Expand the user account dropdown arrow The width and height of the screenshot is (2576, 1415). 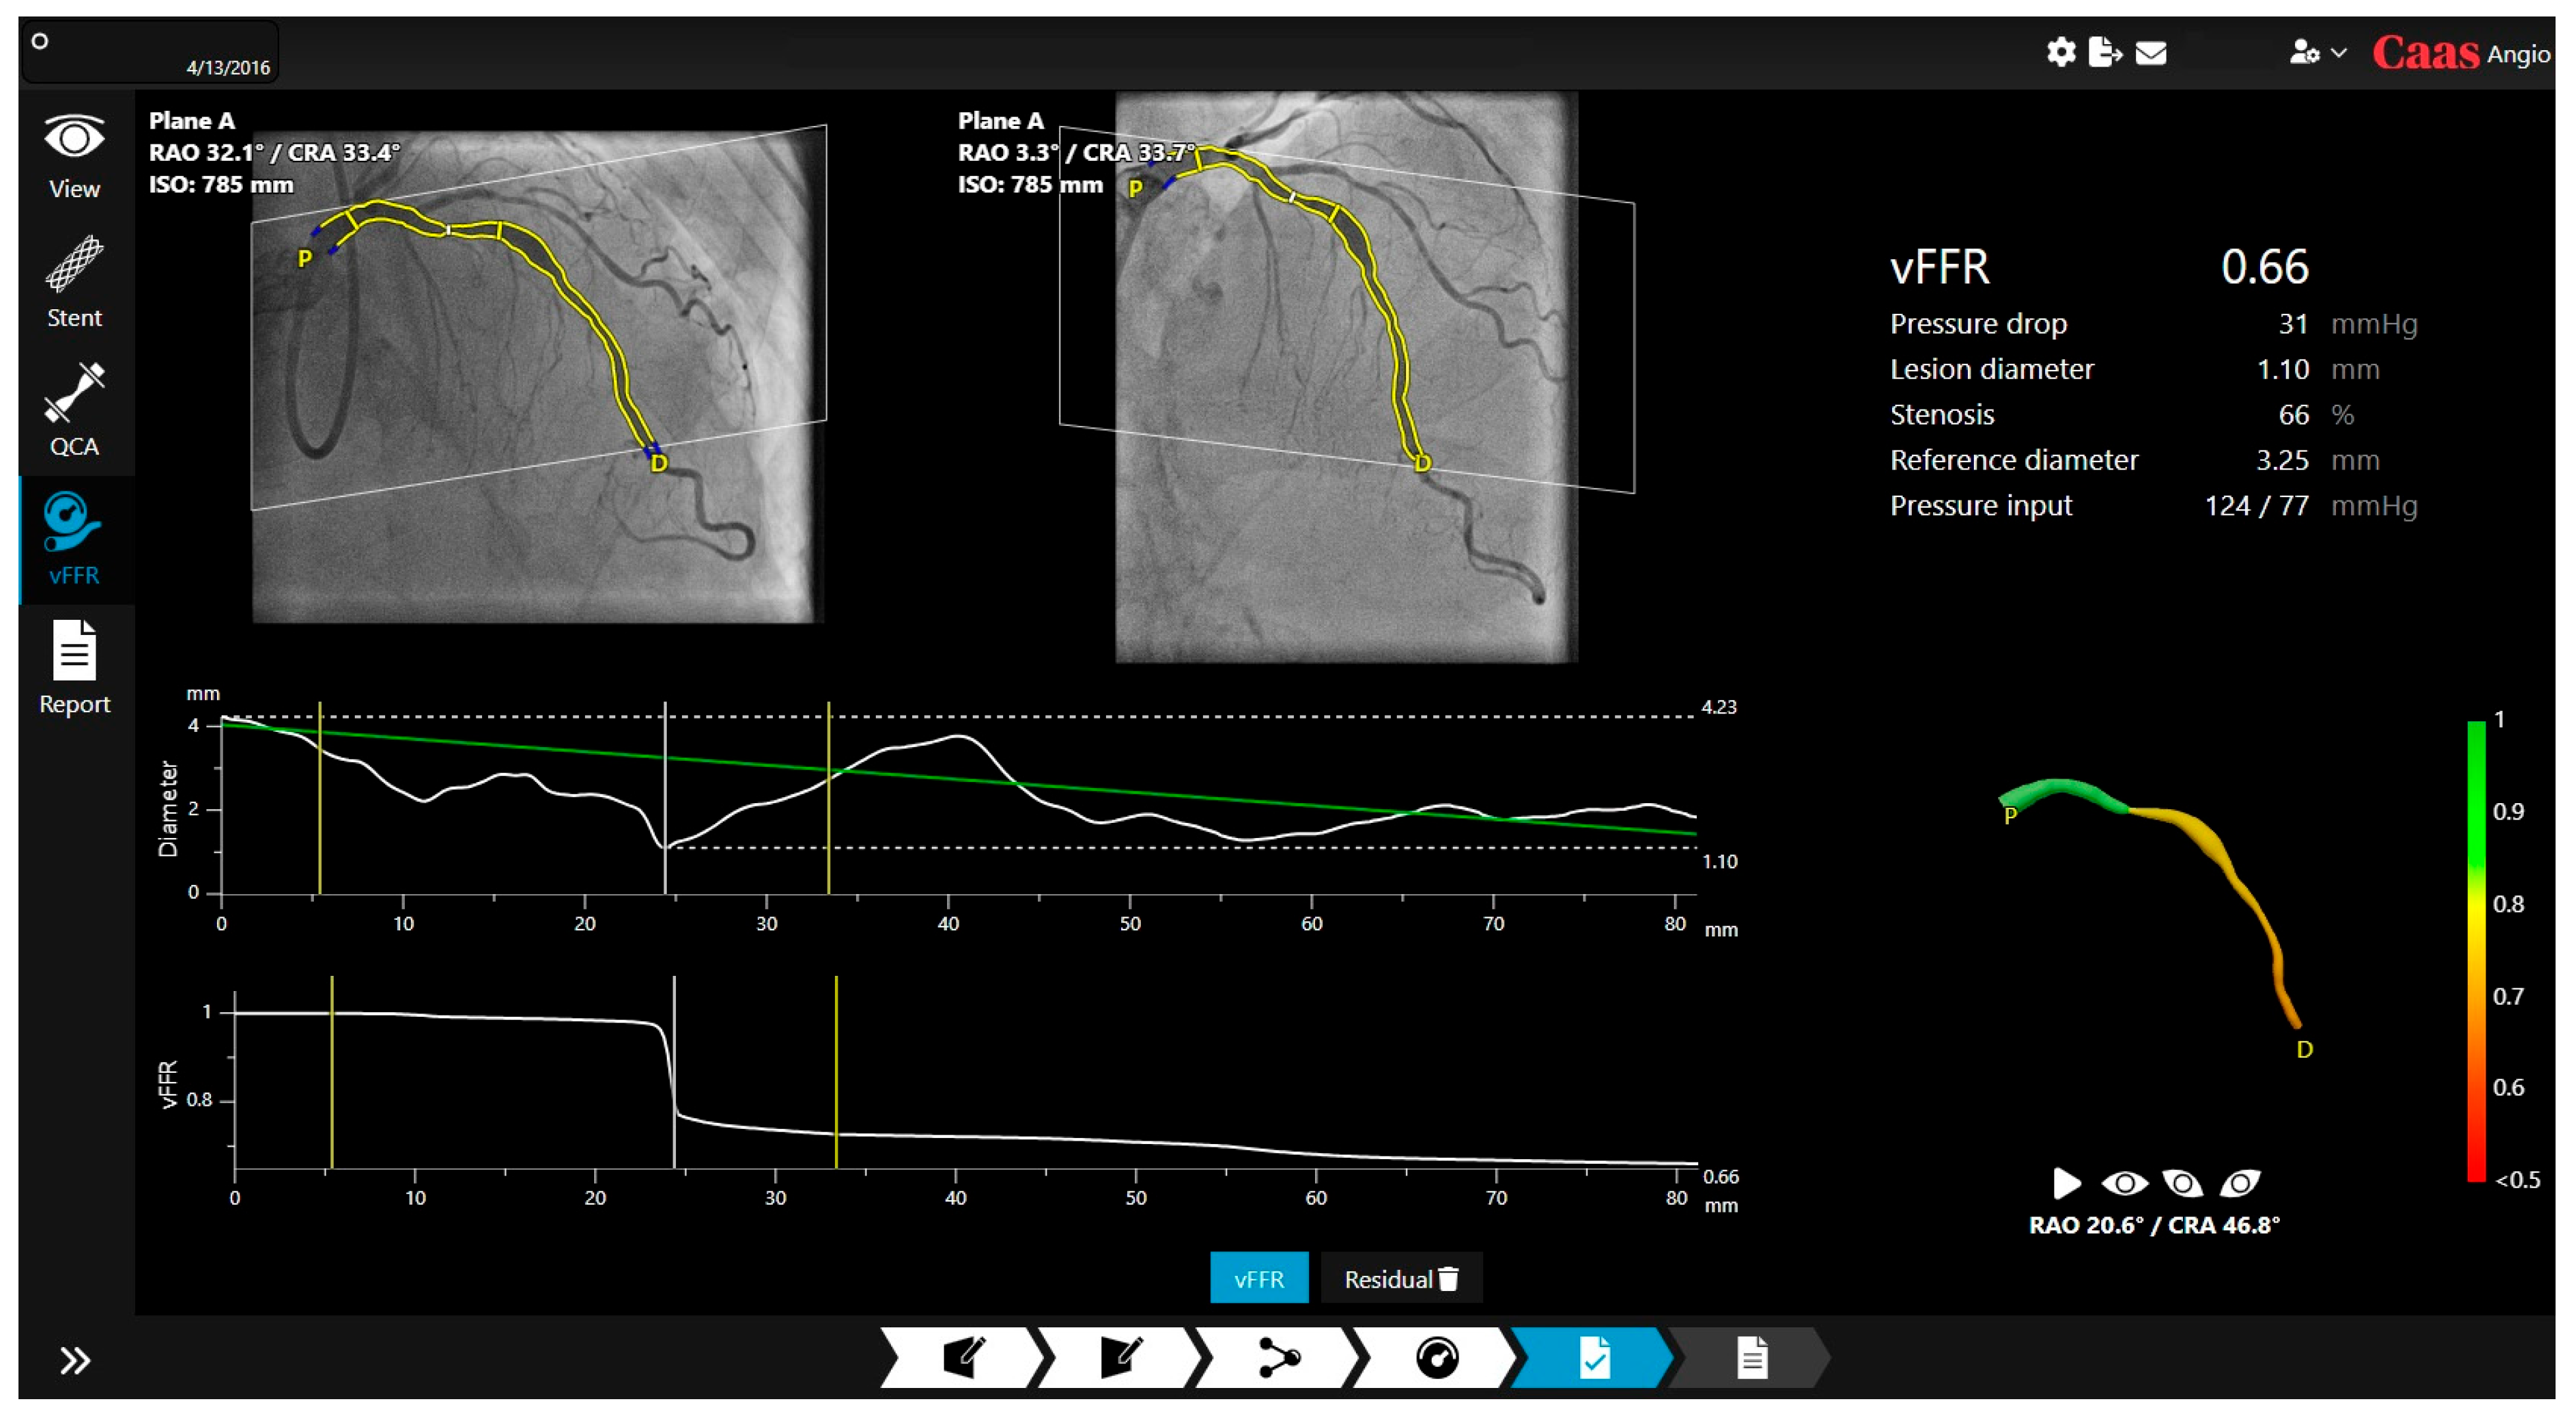(2338, 52)
